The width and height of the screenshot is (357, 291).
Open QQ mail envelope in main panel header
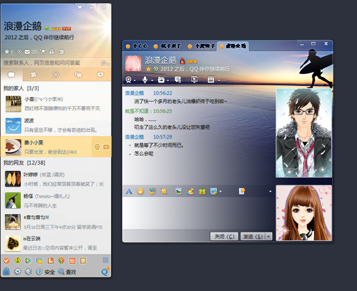pyautogui.click(x=27, y=52)
